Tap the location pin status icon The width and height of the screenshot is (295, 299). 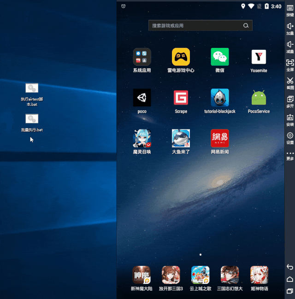coord(243,6)
